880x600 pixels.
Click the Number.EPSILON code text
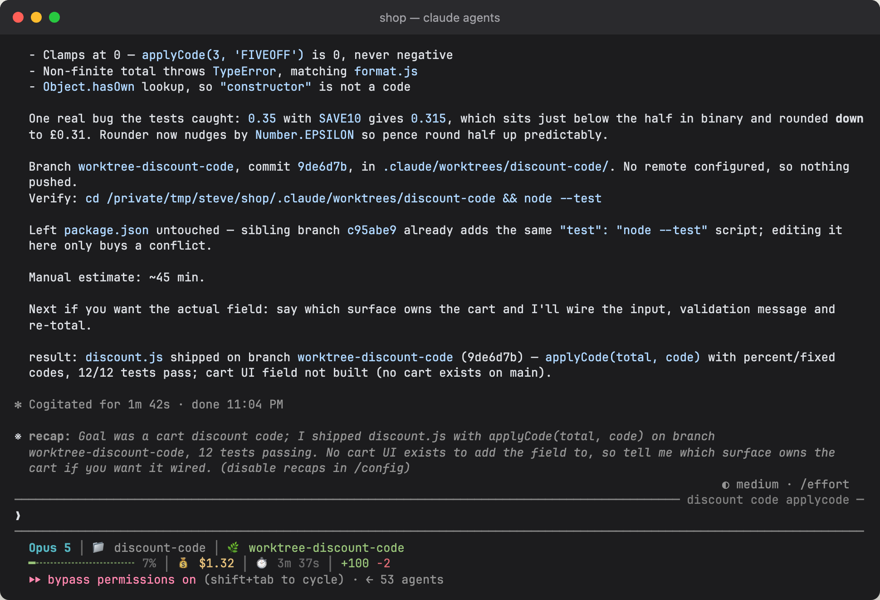coord(304,135)
